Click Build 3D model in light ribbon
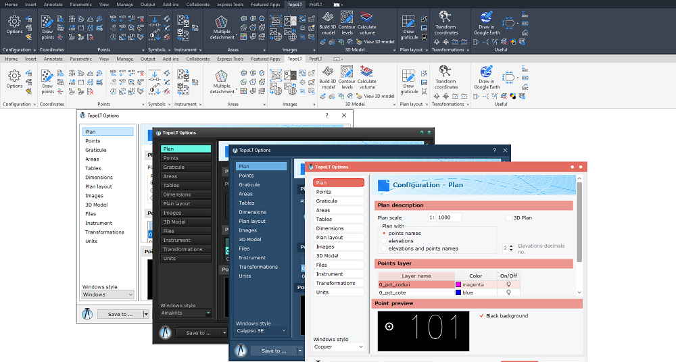This screenshot has height=362, width=676. [x=328, y=78]
